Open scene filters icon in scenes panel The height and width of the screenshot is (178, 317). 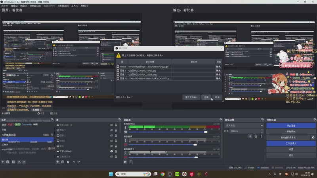pyautogui.click(x=13, y=162)
